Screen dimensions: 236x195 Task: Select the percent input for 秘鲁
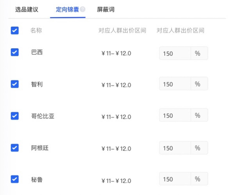tap(175, 179)
